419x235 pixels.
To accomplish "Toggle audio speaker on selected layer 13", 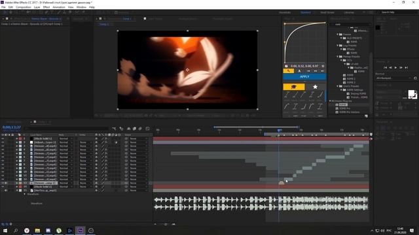I will pos(6,183).
